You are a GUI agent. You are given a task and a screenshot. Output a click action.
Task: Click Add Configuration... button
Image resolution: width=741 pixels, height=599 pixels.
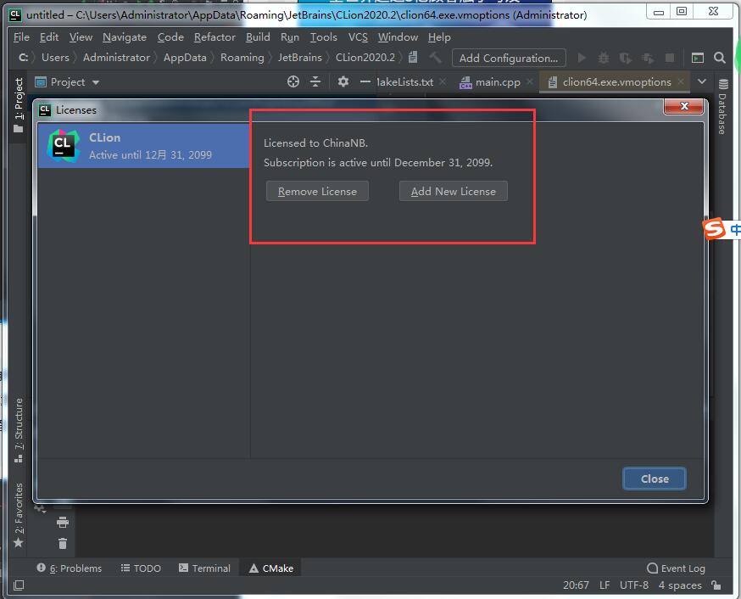coord(509,59)
